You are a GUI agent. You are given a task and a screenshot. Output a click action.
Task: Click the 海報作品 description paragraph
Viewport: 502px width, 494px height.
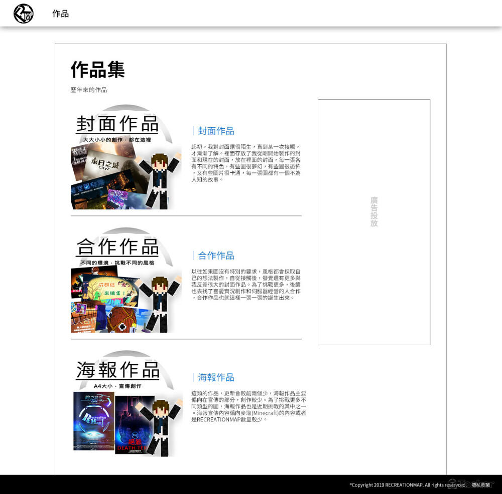[x=248, y=406]
